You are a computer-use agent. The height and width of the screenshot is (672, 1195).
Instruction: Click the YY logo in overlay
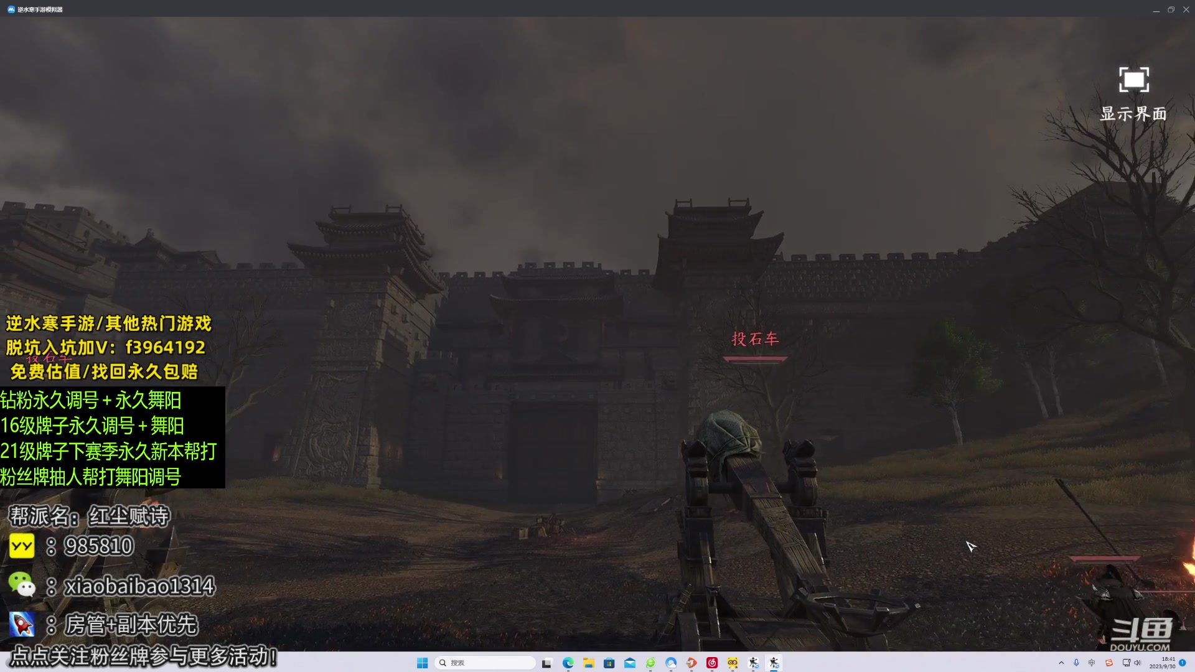pyautogui.click(x=22, y=546)
